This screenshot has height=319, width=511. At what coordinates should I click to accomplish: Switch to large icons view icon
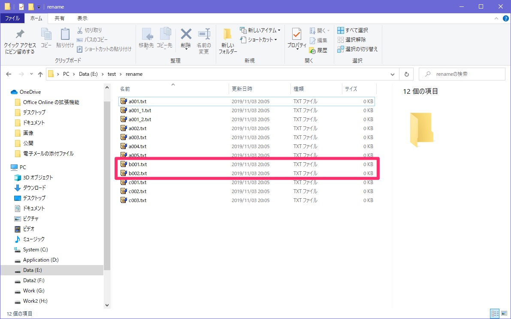[x=504, y=313]
